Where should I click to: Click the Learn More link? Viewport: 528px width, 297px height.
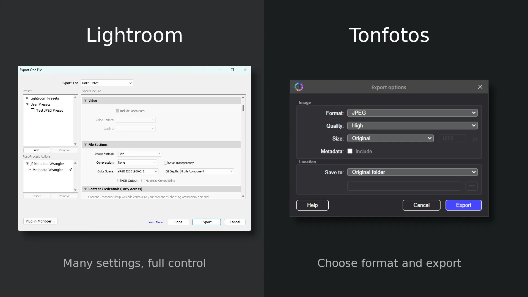tap(155, 222)
